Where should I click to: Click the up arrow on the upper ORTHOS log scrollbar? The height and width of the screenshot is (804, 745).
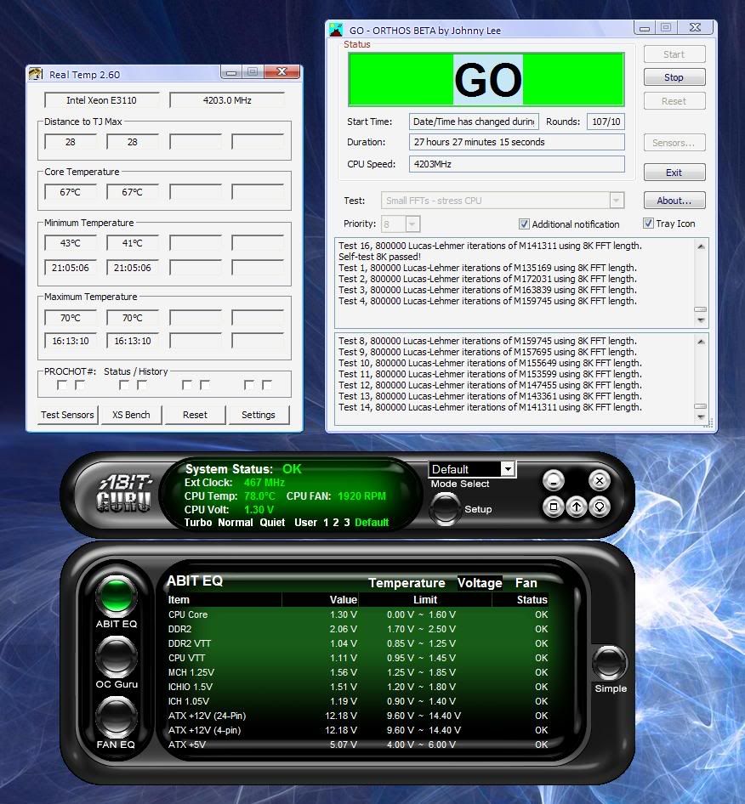(701, 246)
